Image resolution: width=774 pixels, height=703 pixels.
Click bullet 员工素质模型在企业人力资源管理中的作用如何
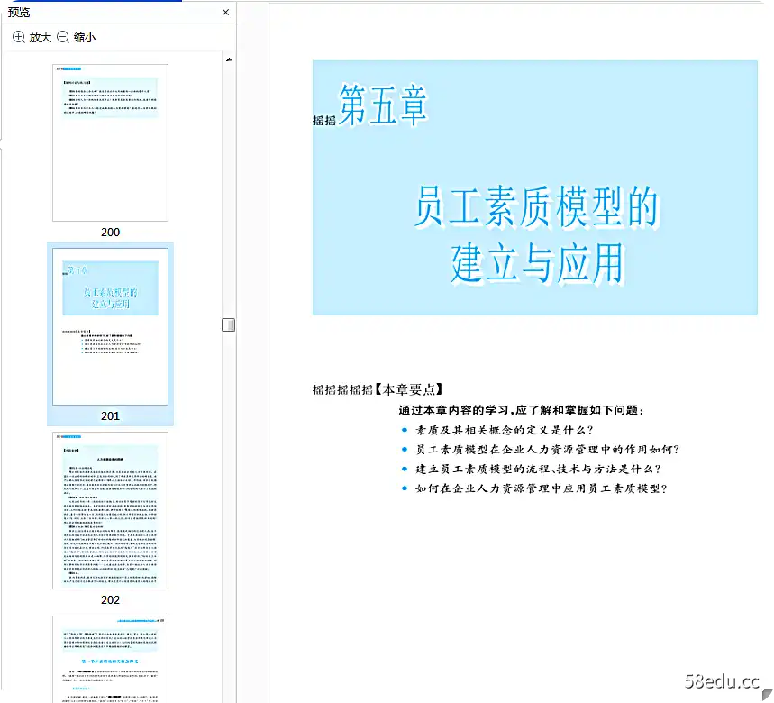pos(548,449)
